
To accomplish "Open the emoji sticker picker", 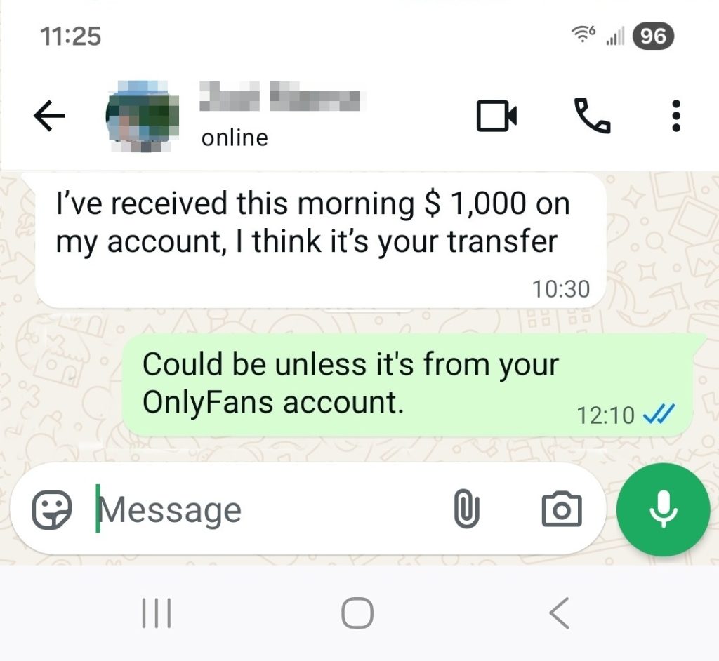I will [x=51, y=509].
